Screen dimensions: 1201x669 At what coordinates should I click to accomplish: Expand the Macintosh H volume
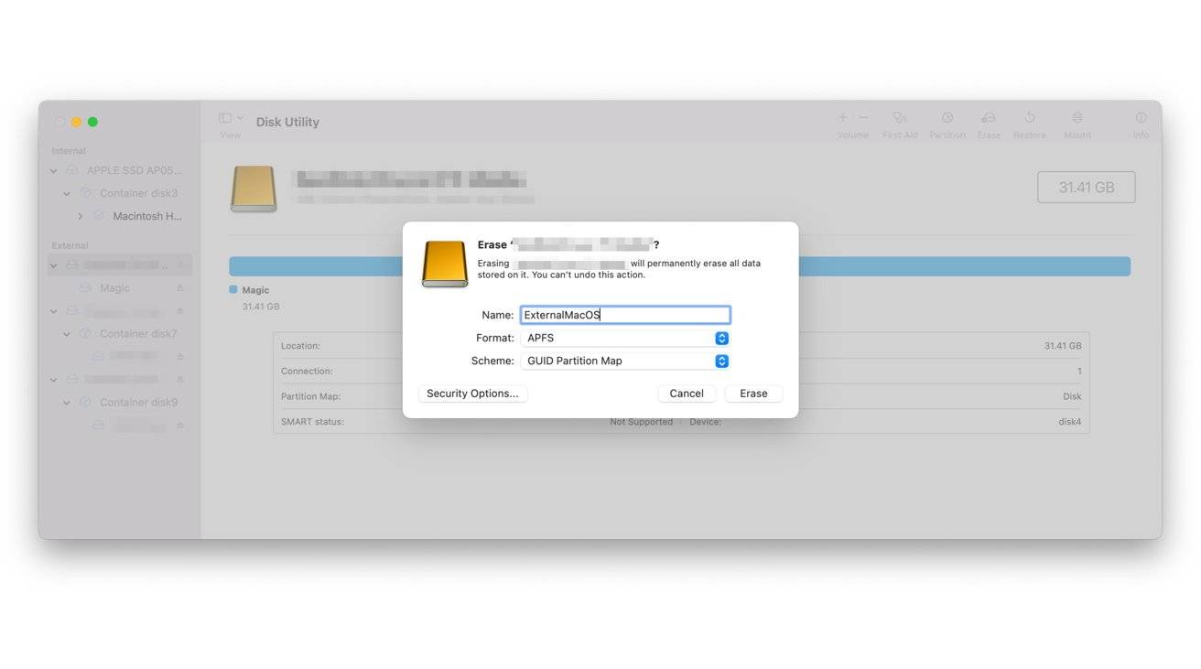[81, 215]
